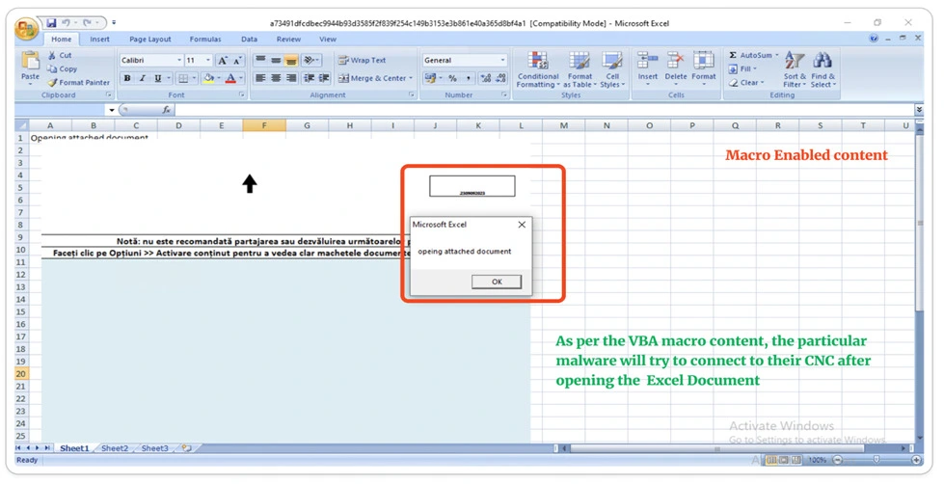Click the Undo icon in quick access toolbar

[x=66, y=23]
